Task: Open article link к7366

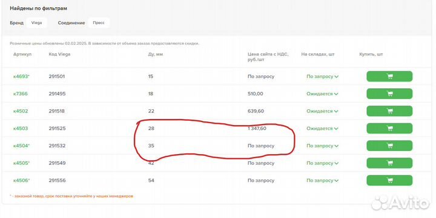Action: (21, 94)
